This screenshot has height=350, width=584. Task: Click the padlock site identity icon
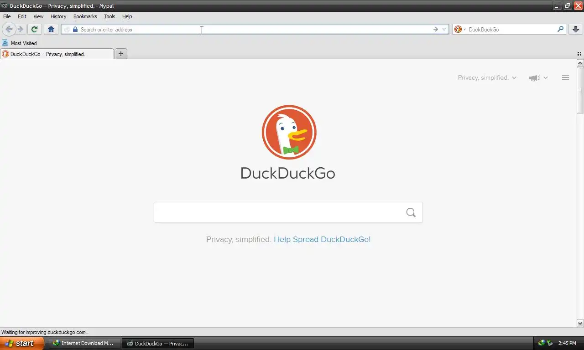(x=75, y=29)
